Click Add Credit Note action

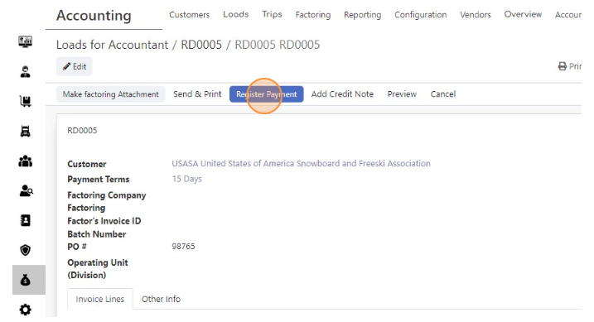point(342,94)
